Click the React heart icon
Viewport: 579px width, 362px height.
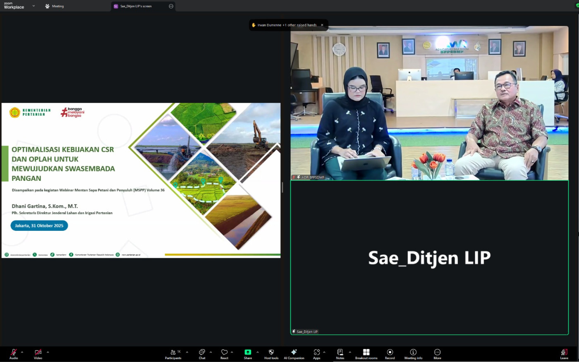click(x=224, y=353)
